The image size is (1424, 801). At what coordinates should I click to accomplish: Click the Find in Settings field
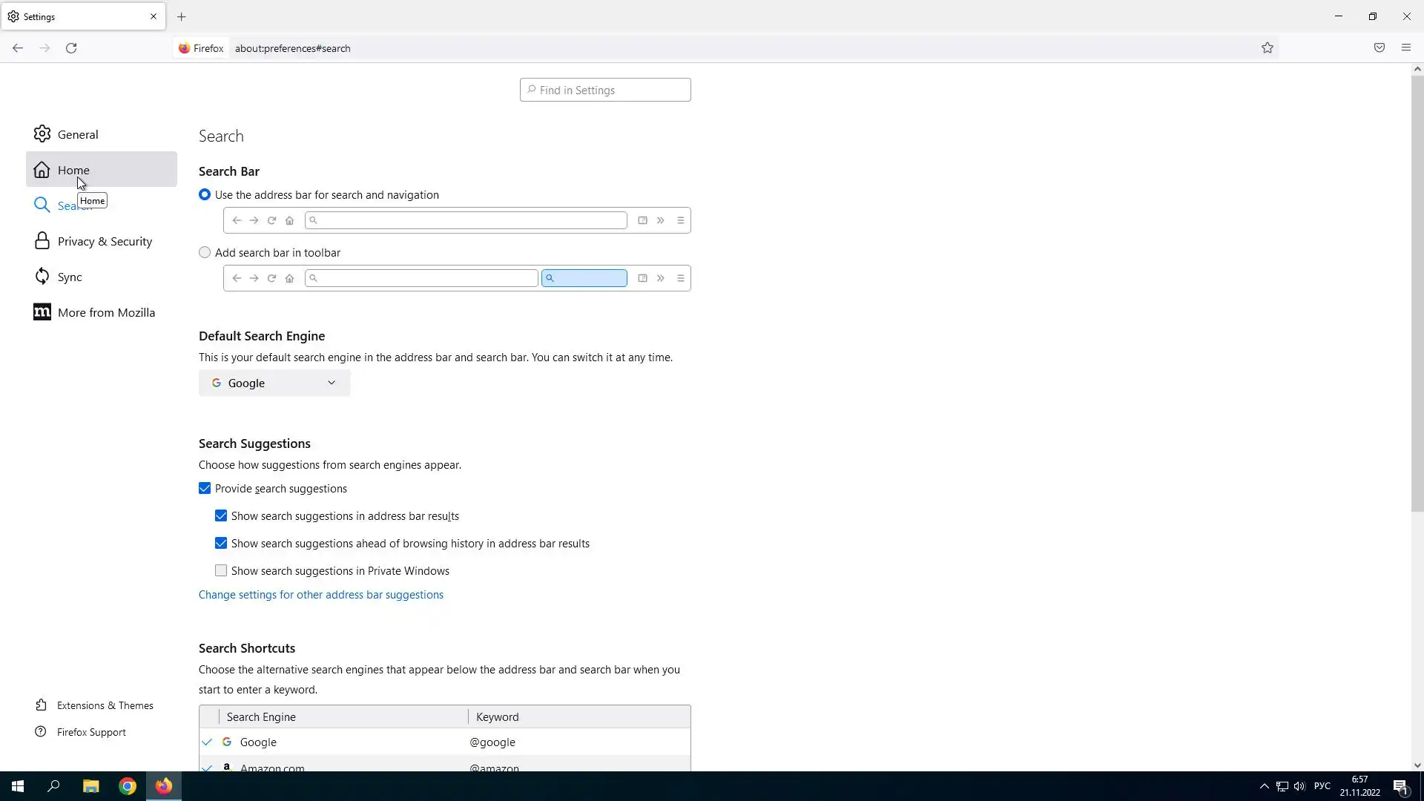(605, 90)
